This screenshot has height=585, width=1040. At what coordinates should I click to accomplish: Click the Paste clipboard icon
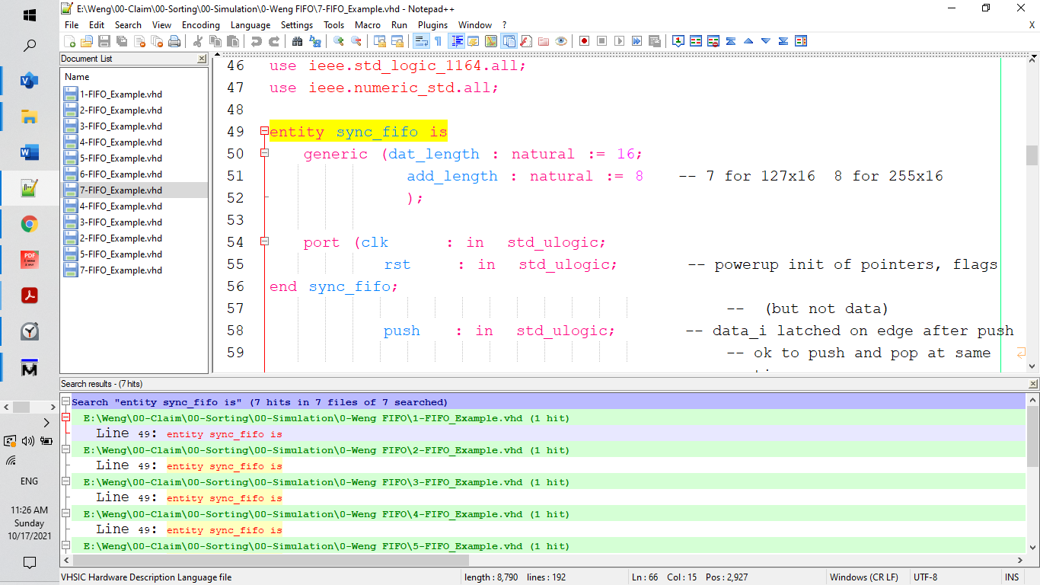tap(233, 41)
